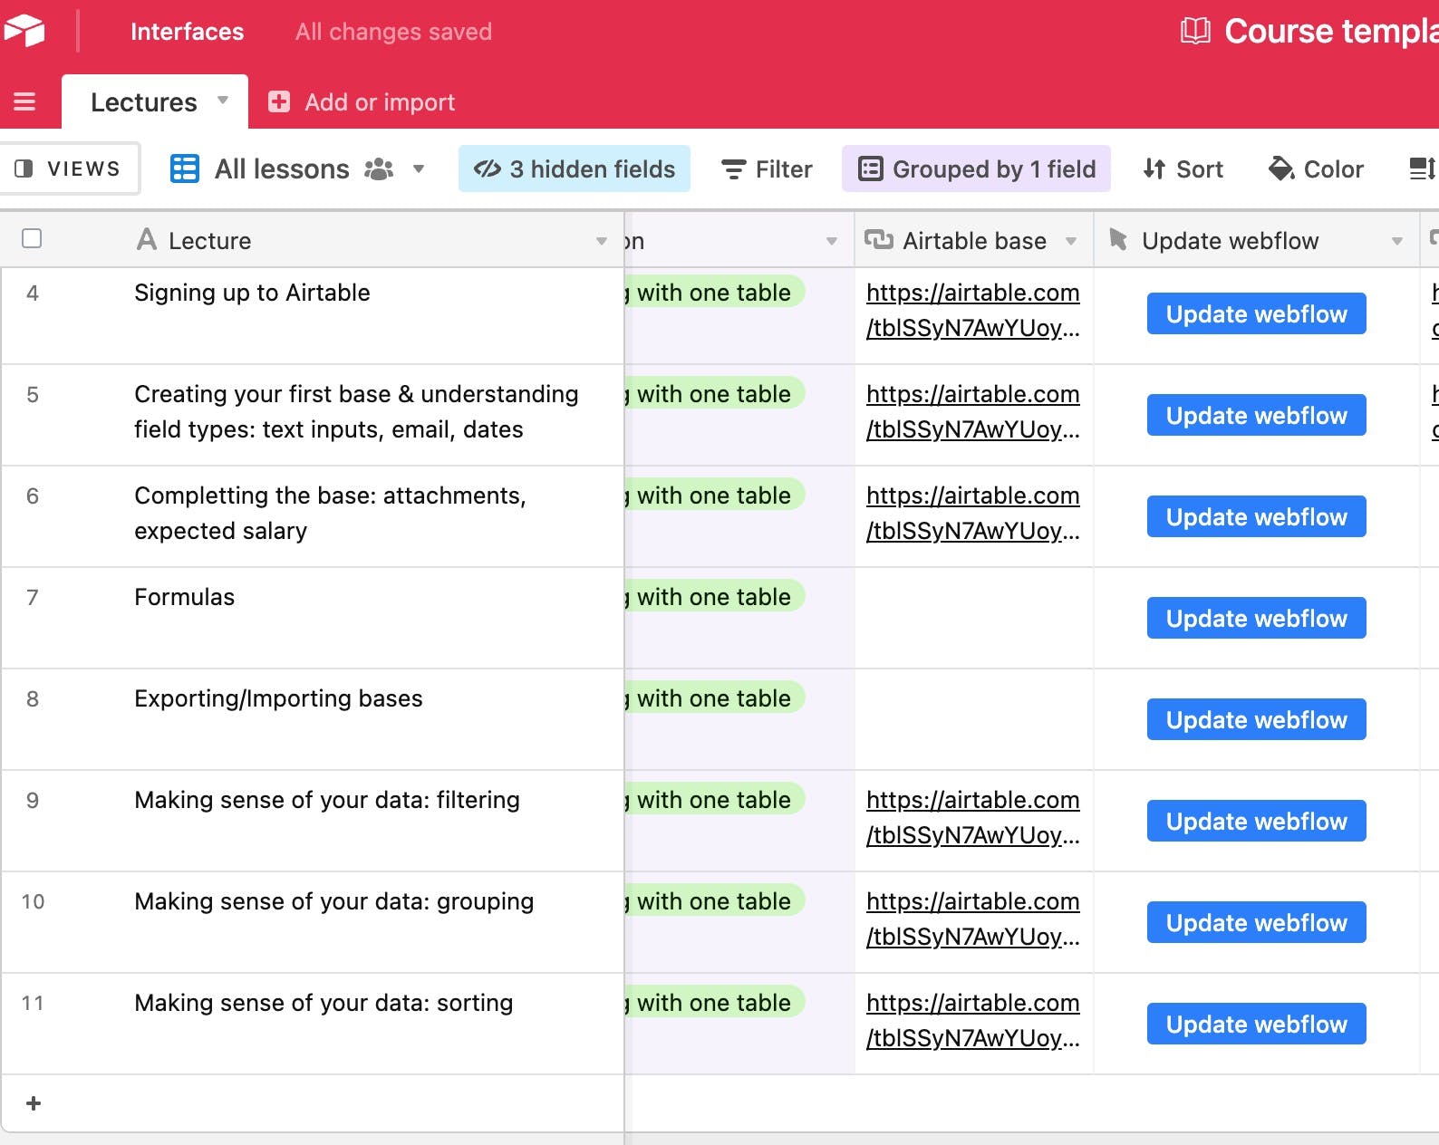Viewport: 1439px width, 1145px height.
Task: Click Update webflow for Completting the base
Action: tap(1256, 516)
